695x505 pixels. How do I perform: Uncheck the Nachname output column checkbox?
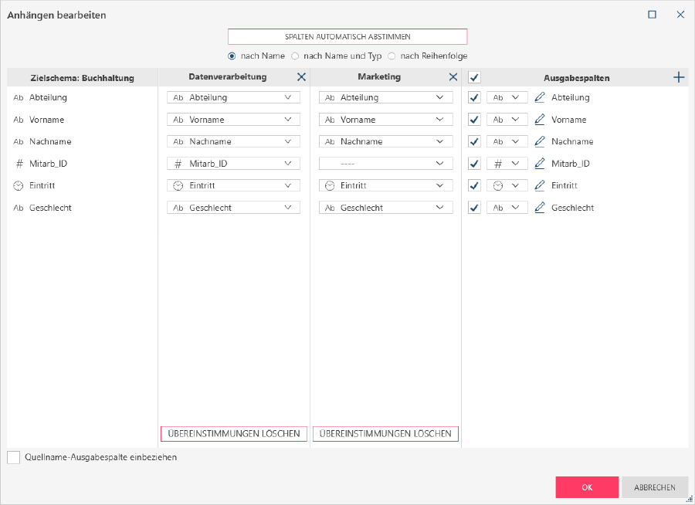[475, 142]
